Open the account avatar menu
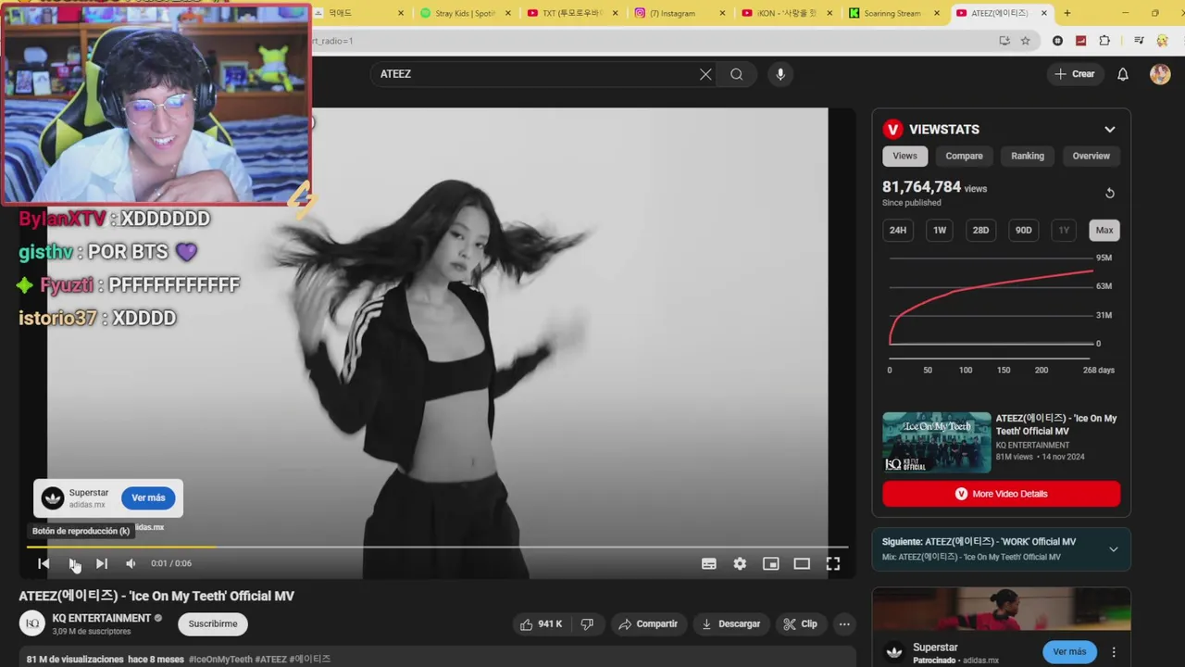The height and width of the screenshot is (667, 1185). point(1160,74)
